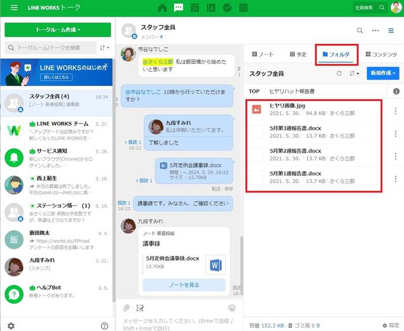Open the Address book icon in top bar

pos(211,7)
